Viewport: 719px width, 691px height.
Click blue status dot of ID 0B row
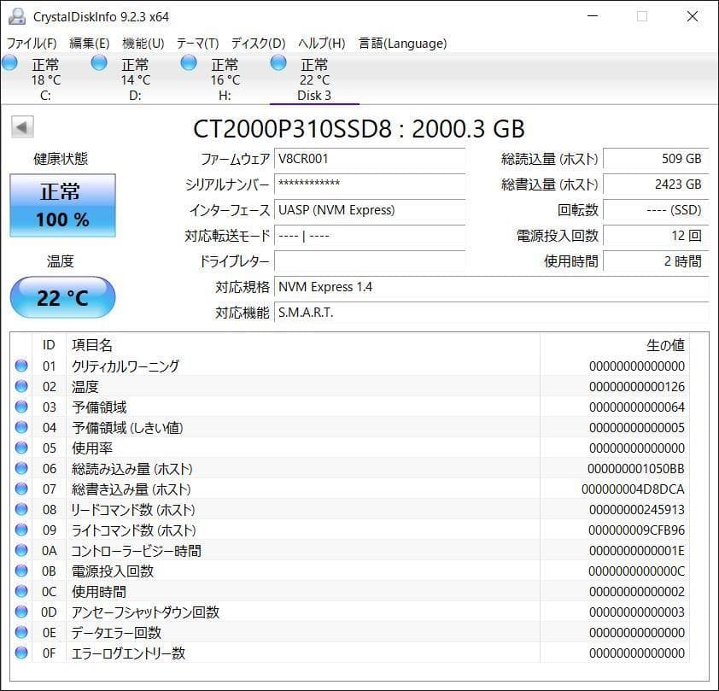click(21, 571)
